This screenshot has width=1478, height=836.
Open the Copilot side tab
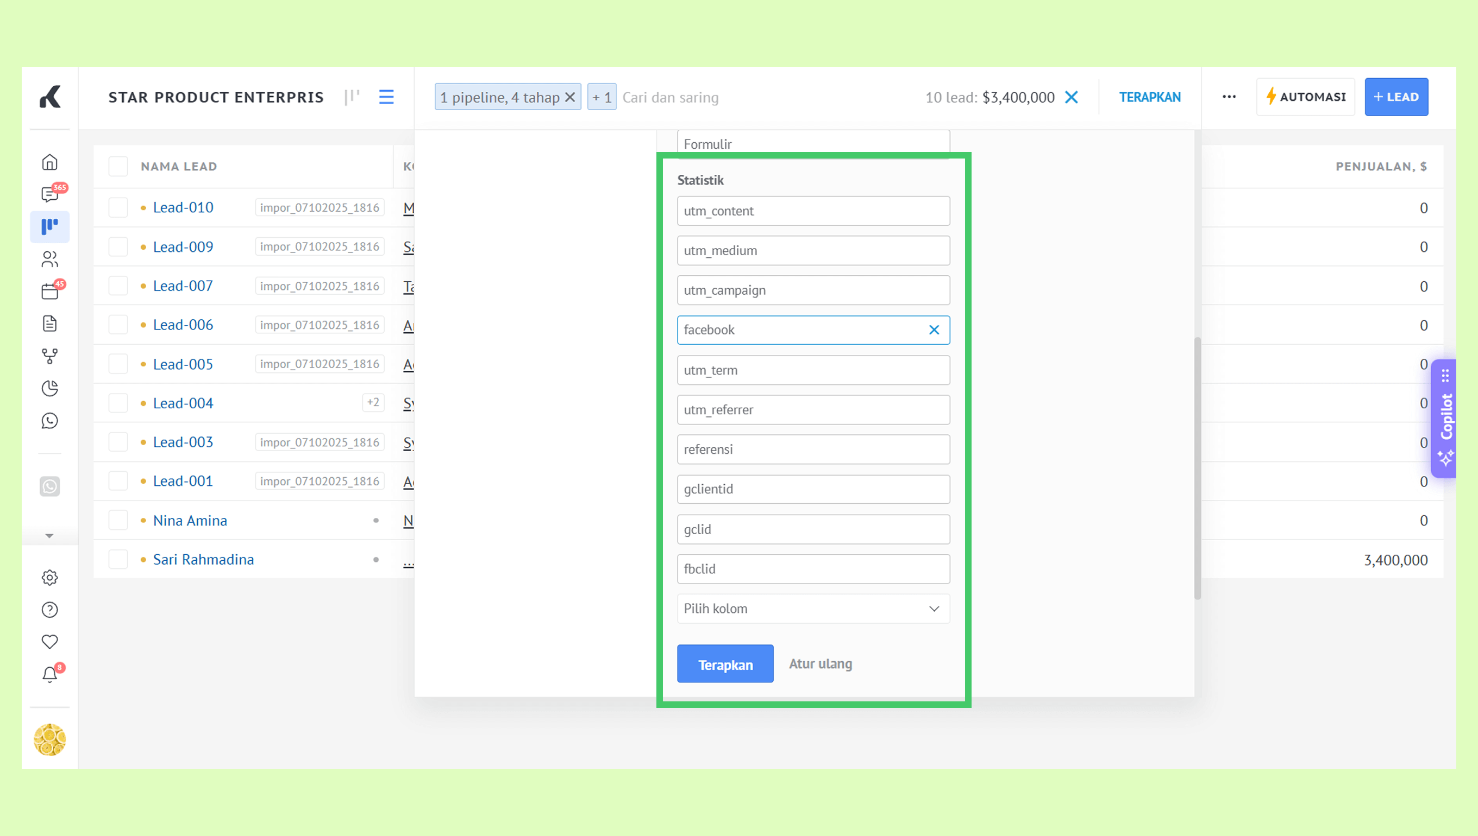pyautogui.click(x=1446, y=418)
